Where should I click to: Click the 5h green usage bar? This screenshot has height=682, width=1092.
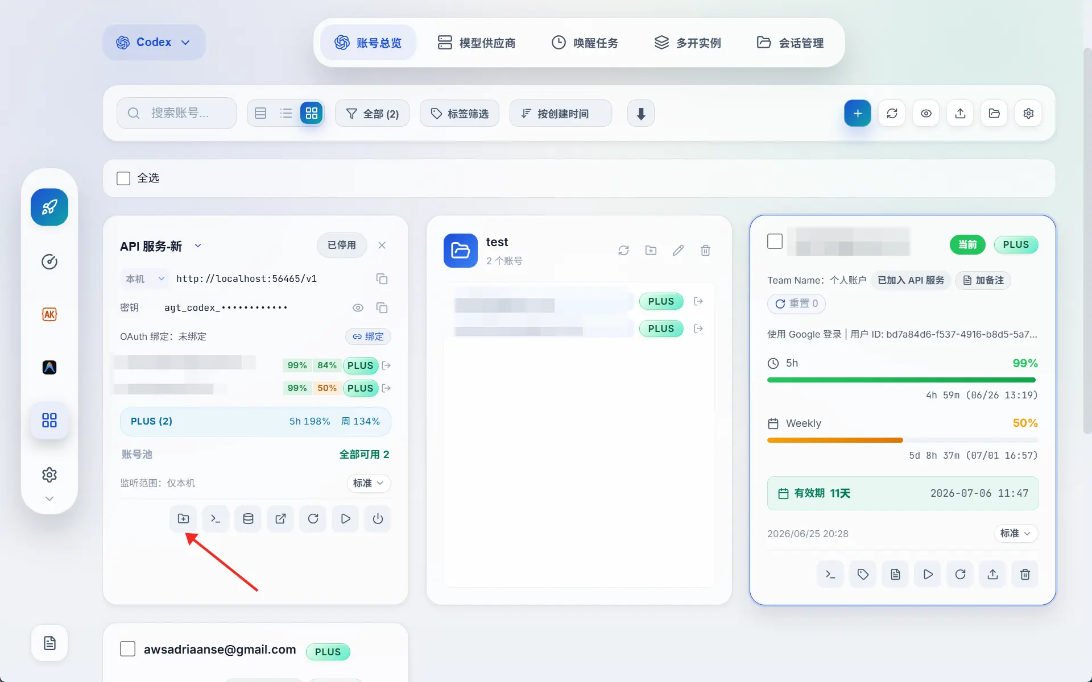tap(902, 380)
